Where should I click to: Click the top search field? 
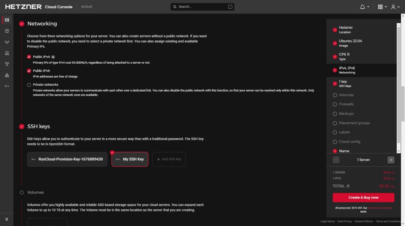[x=202, y=7]
